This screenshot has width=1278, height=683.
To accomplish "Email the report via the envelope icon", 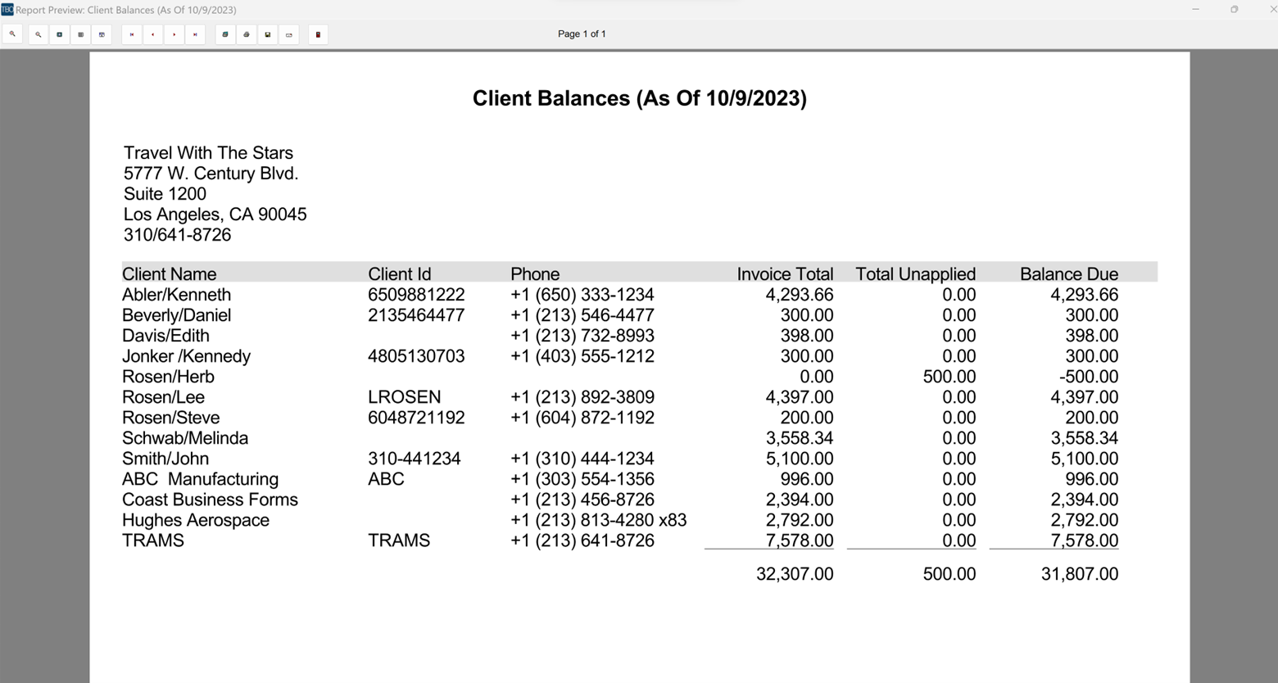I will 288,34.
